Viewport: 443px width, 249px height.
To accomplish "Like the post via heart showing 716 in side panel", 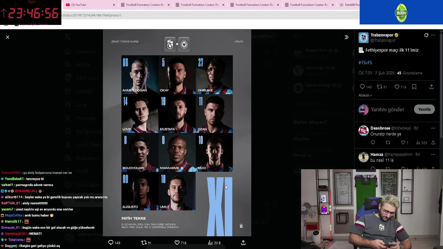I will click(397, 87).
